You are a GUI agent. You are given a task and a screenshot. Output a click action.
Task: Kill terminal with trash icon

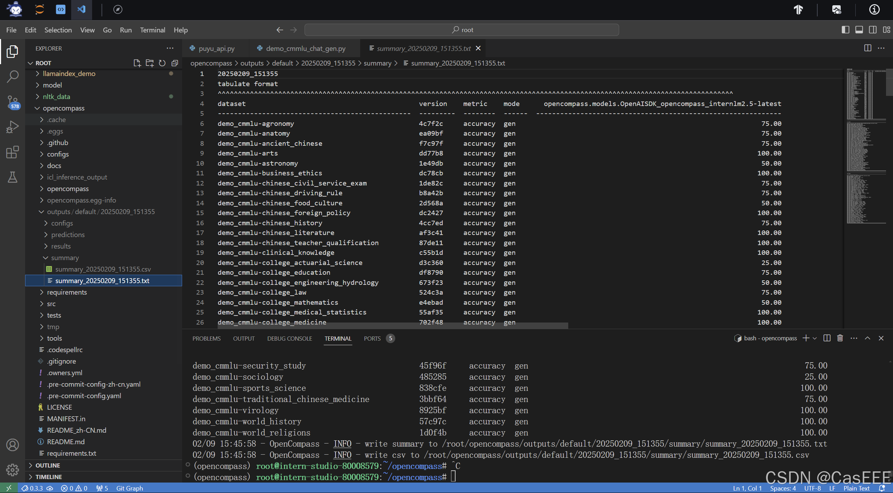click(840, 338)
